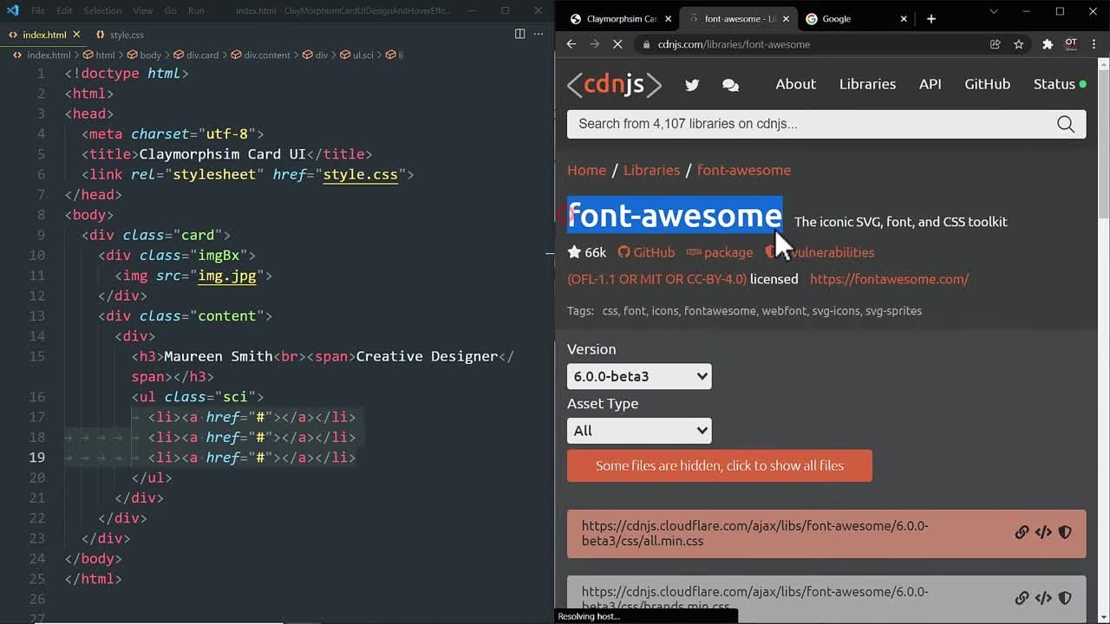This screenshot has height=624, width=1110.
Task: Close the font-awesome browser tab
Action: pyautogui.click(x=786, y=18)
